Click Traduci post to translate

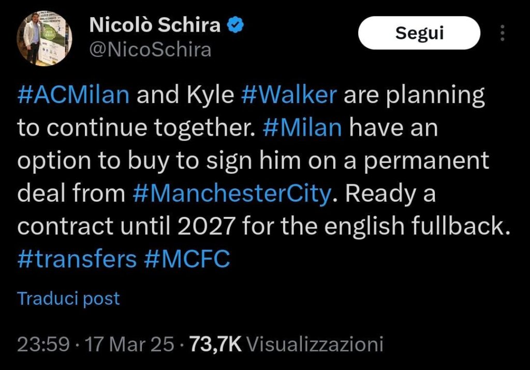(x=68, y=299)
